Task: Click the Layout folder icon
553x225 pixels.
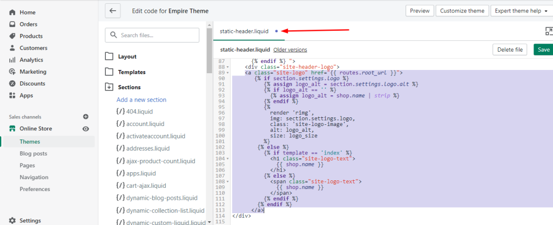Action: click(109, 57)
